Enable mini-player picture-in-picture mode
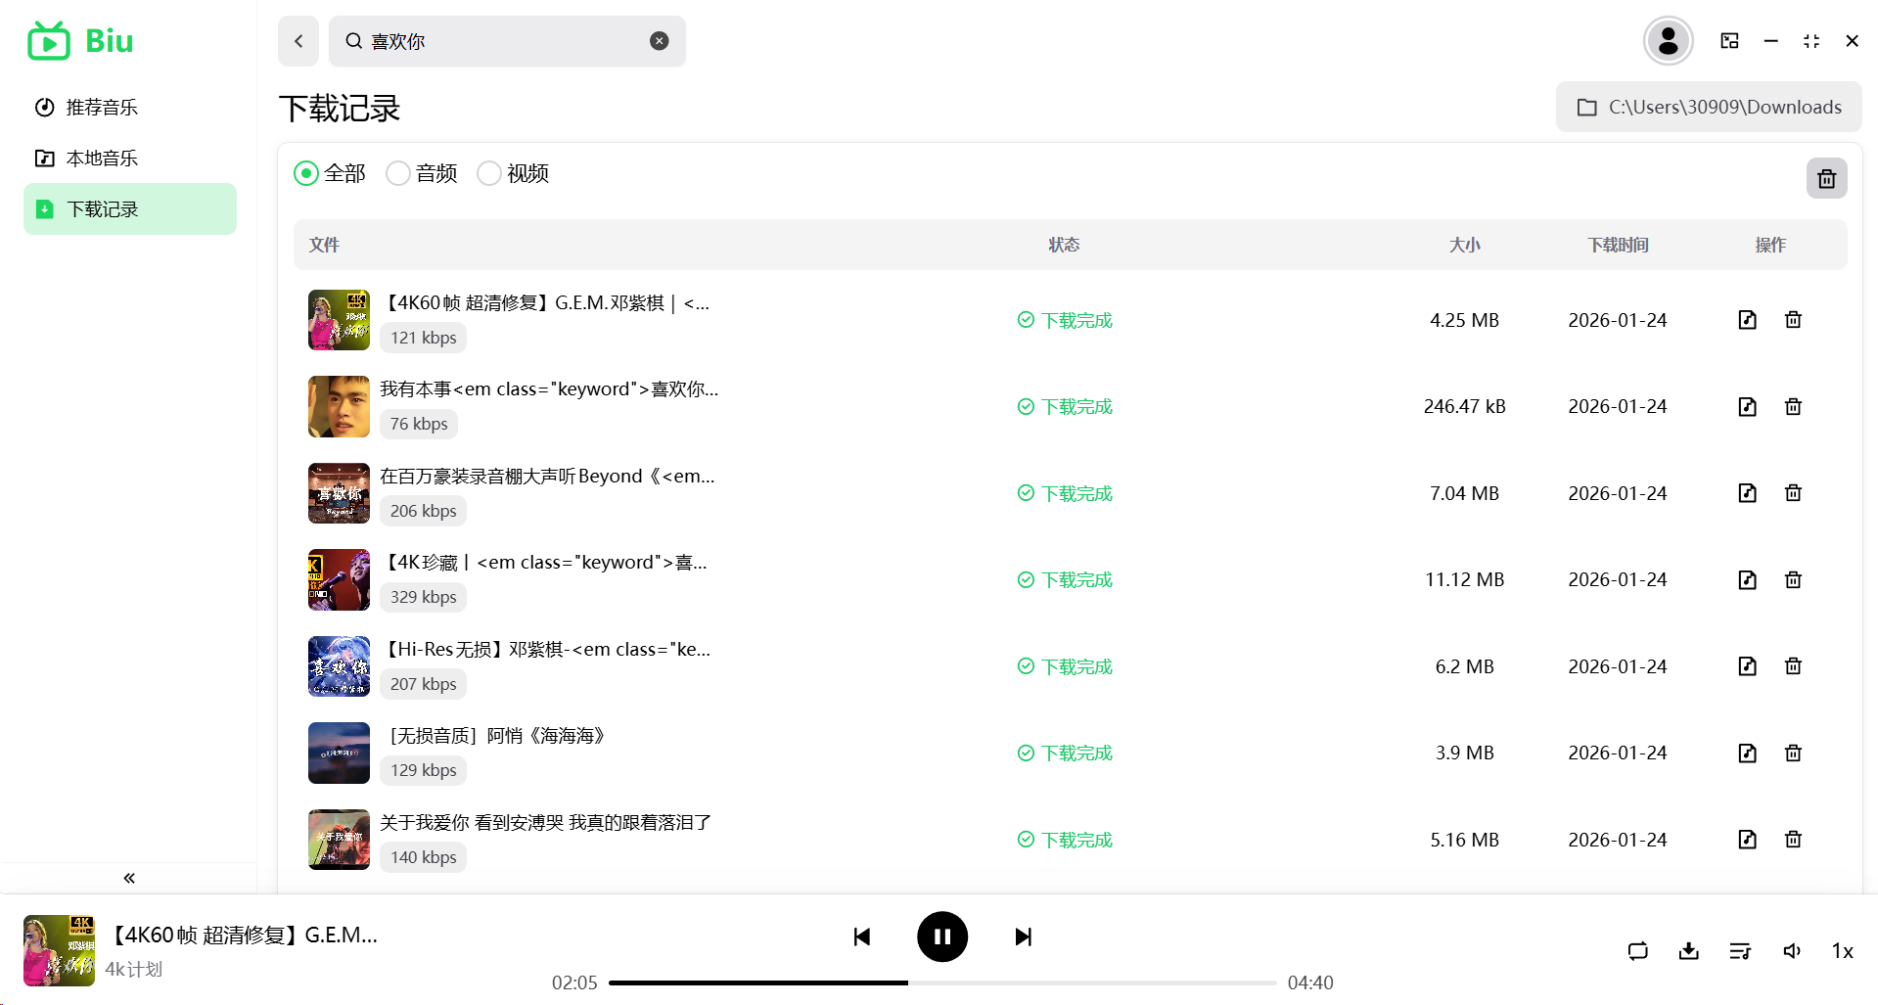This screenshot has width=1878, height=1005. tap(1729, 41)
